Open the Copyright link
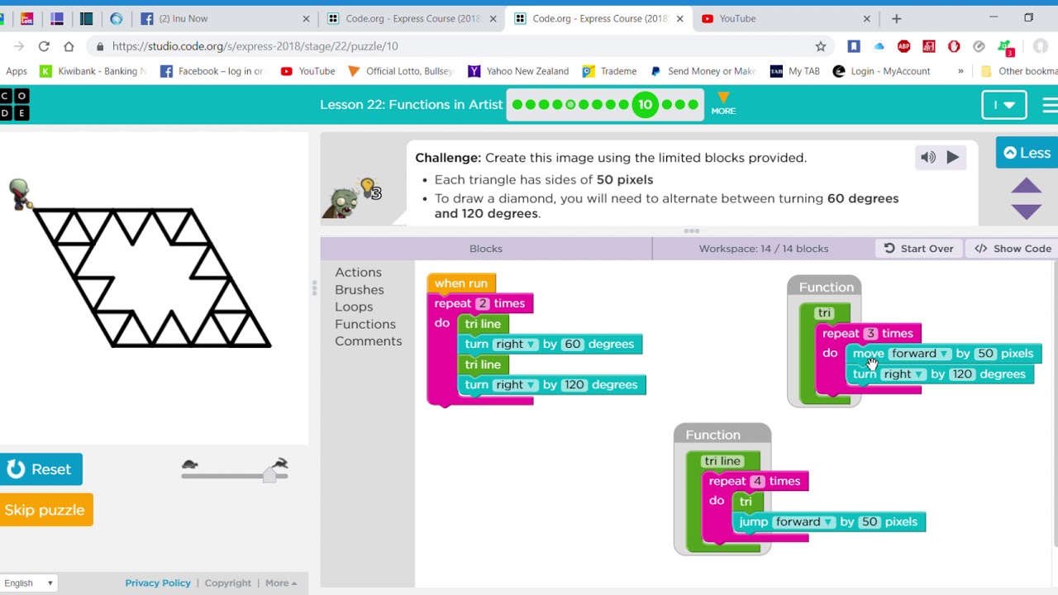The height and width of the screenshot is (595, 1058). point(227,583)
